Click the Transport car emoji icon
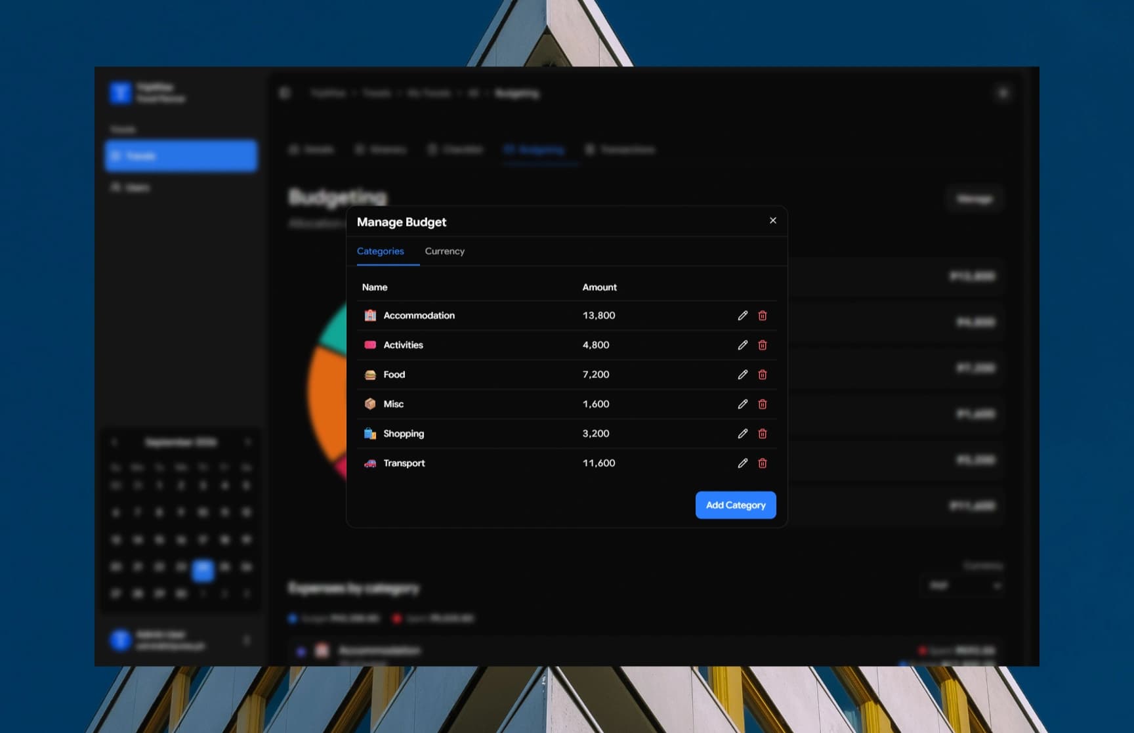1134x733 pixels. point(370,463)
